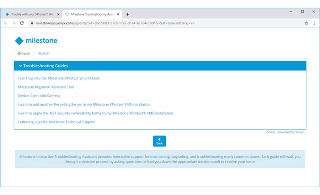320x195 pixels.
Task: Click the browser back arrow icon
Action: tap(6, 23)
